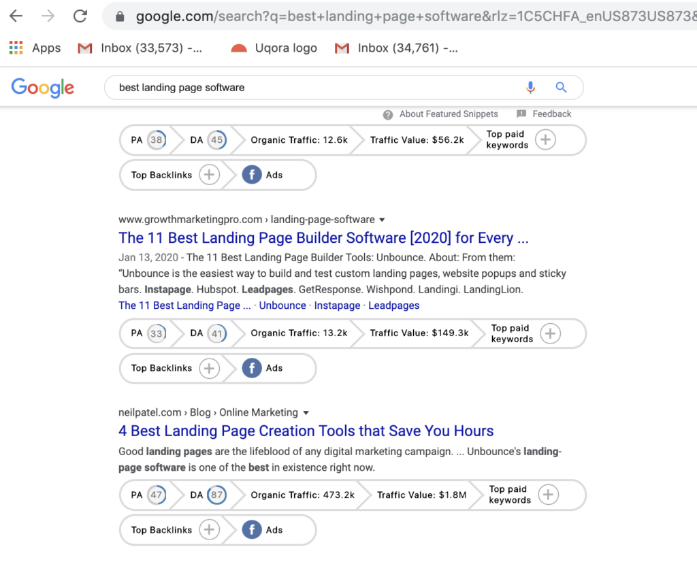Expand Top Backlinks in first metrics bar
The image size is (697, 566).
[x=210, y=175]
